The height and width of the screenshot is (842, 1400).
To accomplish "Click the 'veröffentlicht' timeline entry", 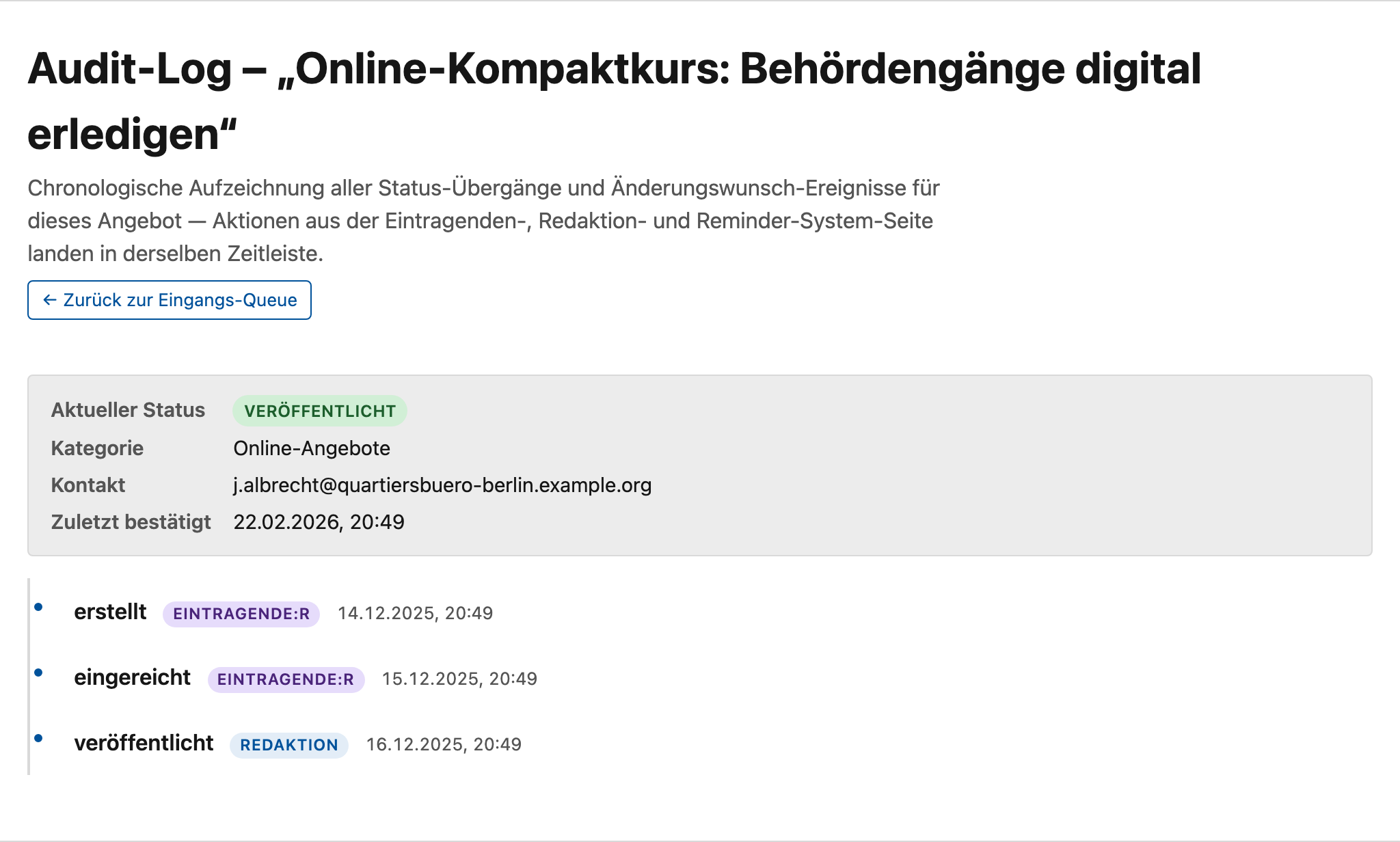I will [x=144, y=743].
